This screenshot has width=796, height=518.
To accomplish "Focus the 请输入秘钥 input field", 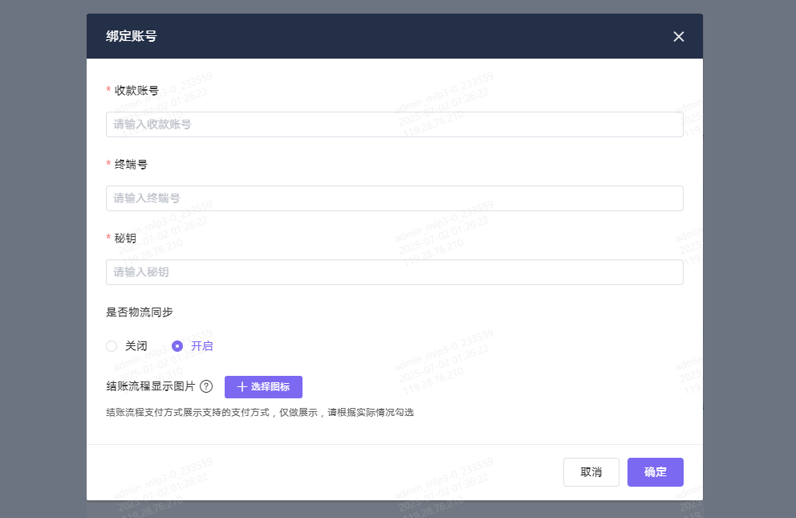I will pos(394,272).
